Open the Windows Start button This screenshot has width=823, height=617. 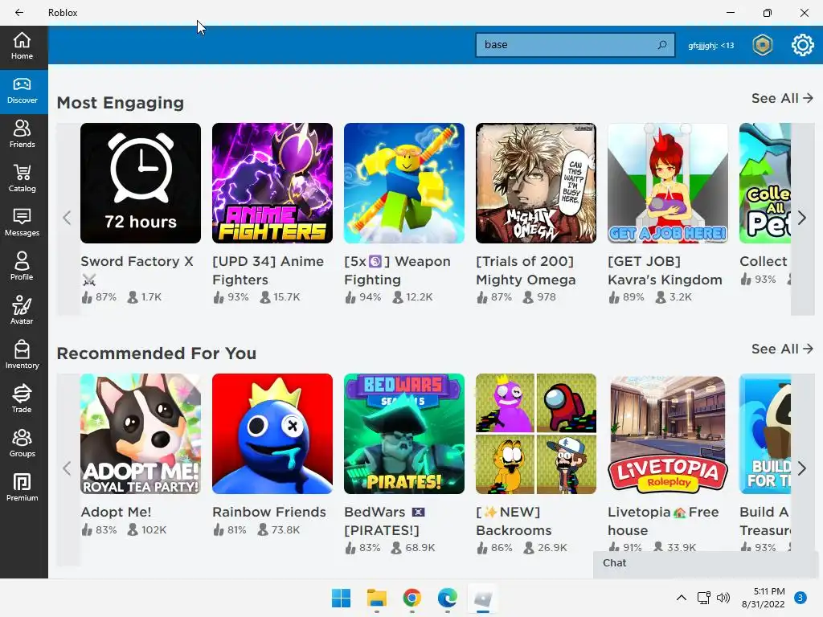pos(341,598)
